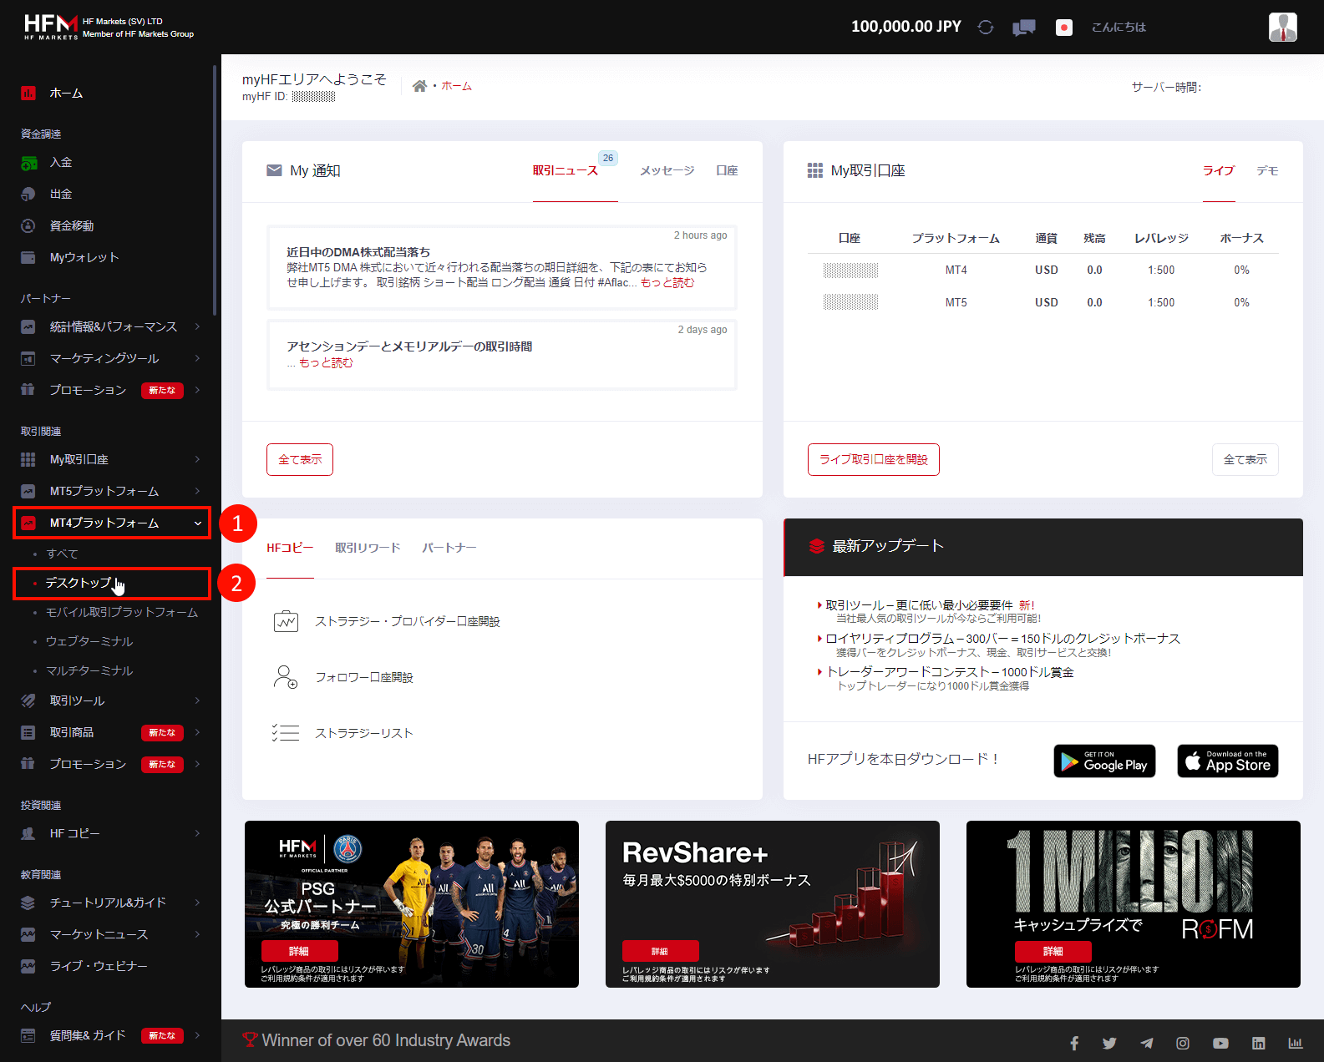The image size is (1324, 1062).
Task: Switch to the パートナー tab in the HFコピー panel
Action: [449, 548]
